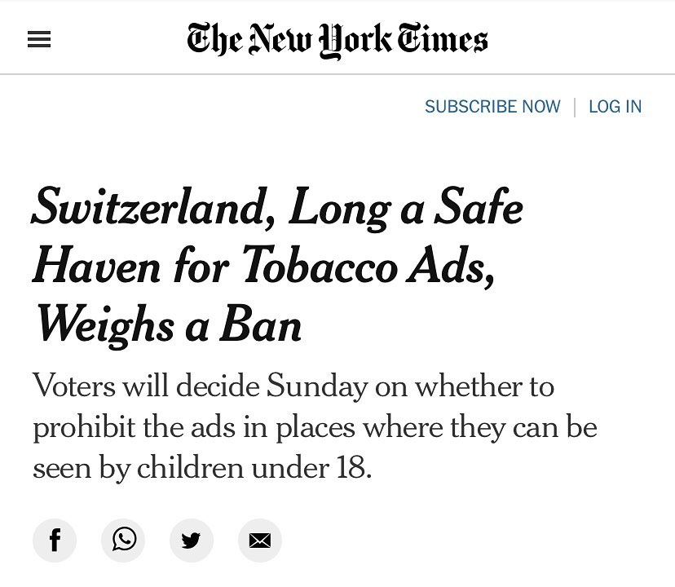Share the article on Twitter
This screenshot has width=675, height=587.
pyautogui.click(x=192, y=540)
